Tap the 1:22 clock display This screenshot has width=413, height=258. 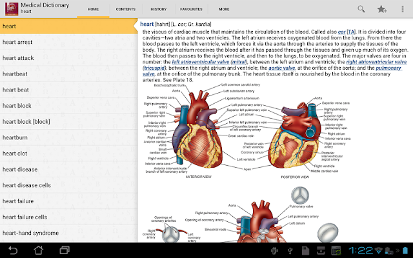point(361,250)
